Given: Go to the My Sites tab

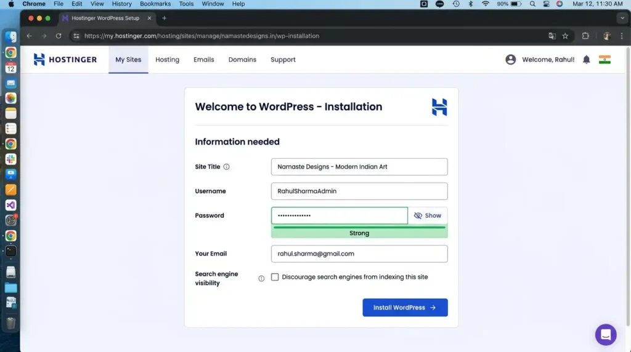Looking at the screenshot, I should coord(128,60).
